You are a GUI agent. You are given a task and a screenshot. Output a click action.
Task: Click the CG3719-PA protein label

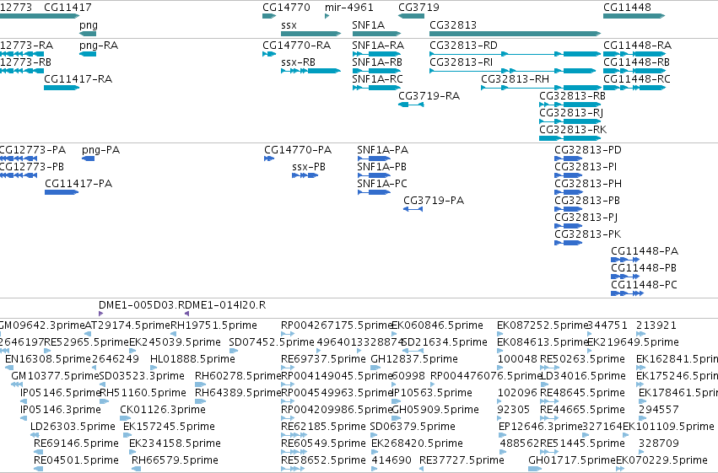pos(434,201)
